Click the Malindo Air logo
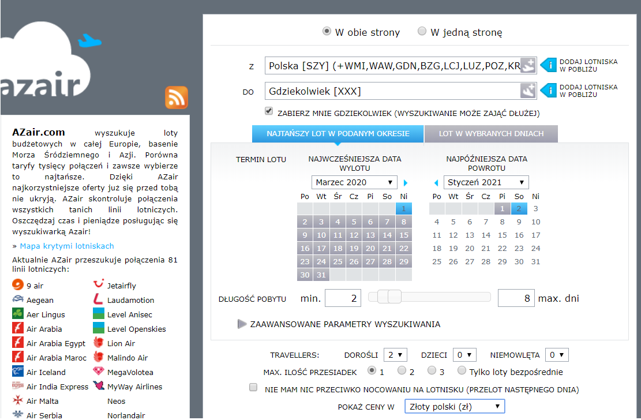 point(99,357)
